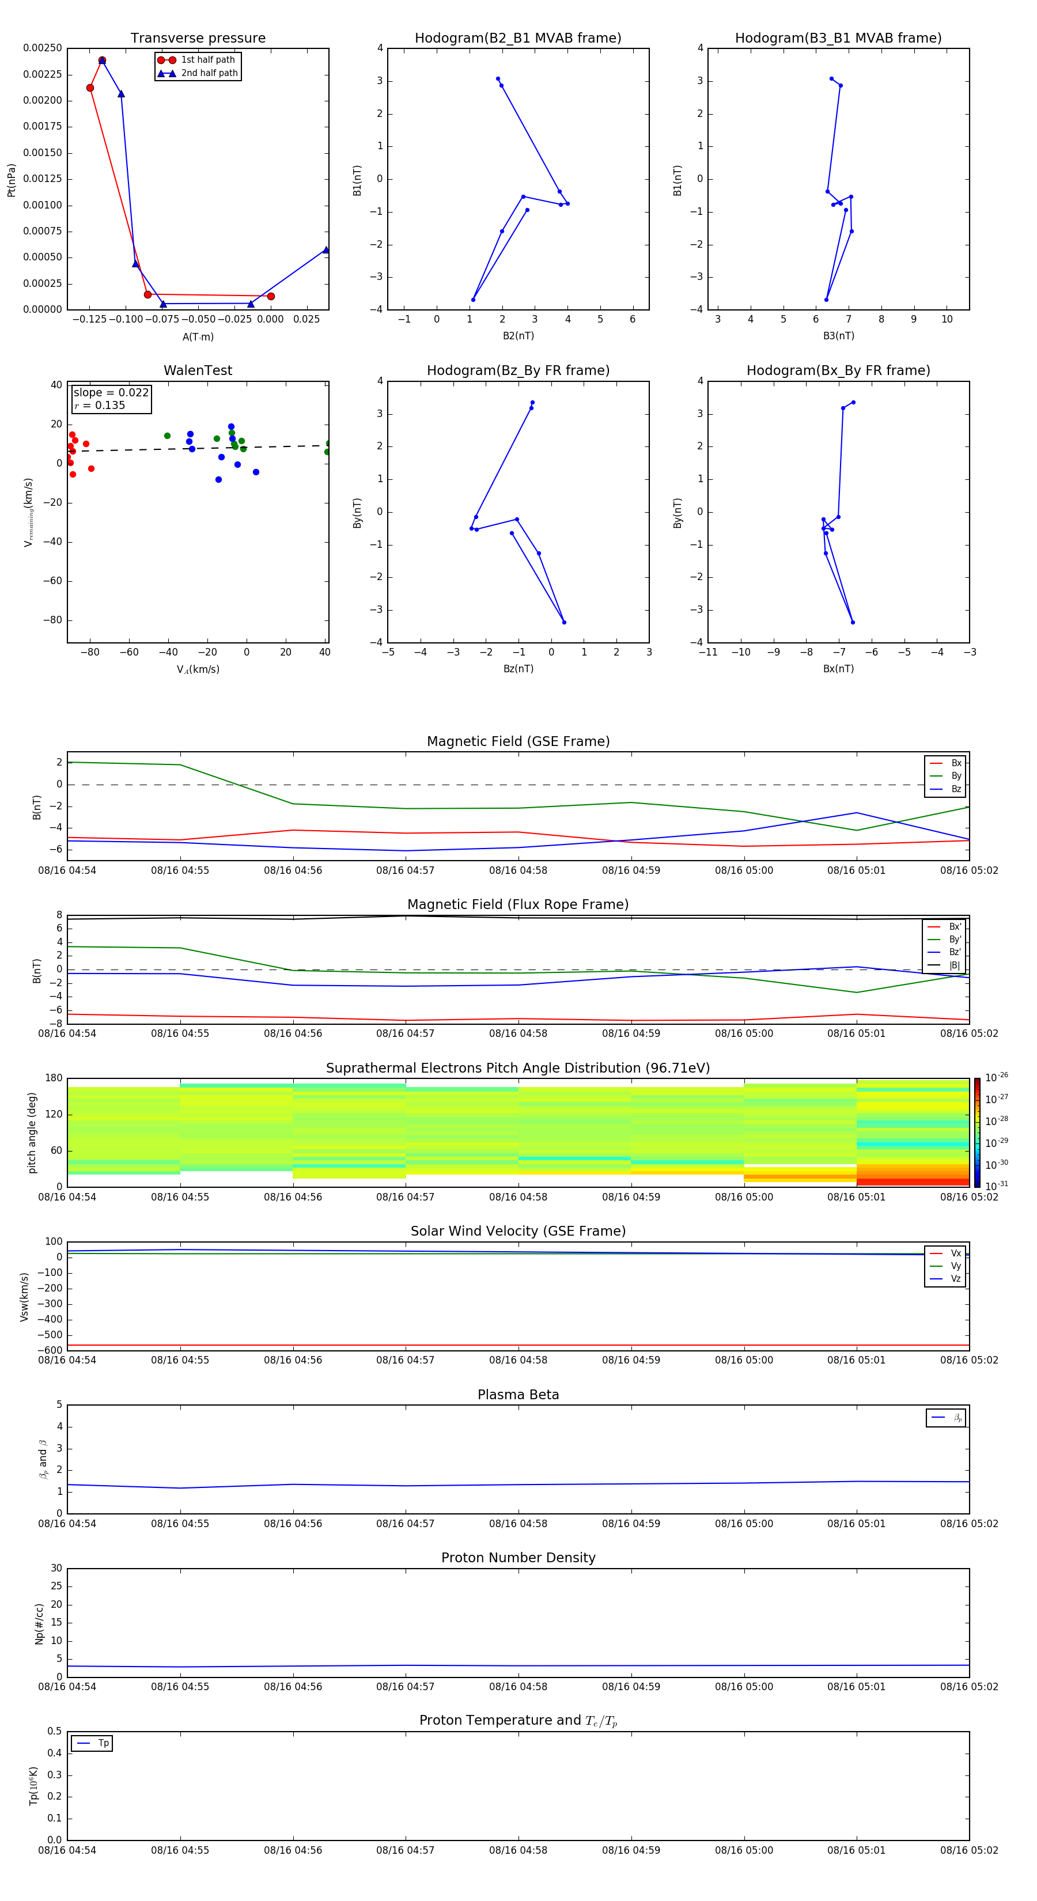
Task: Click the 'B3(nT)' x-axis label
Action: coord(838,336)
